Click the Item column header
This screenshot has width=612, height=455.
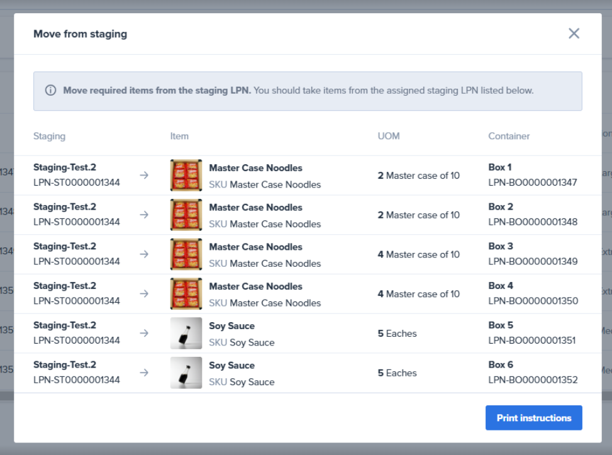[179, 136]
